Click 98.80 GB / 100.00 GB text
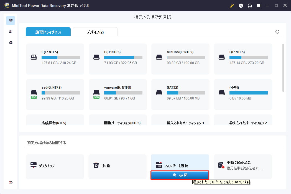Screen dimensions: 291x194 pyautogui.click(x=183, y=63)
